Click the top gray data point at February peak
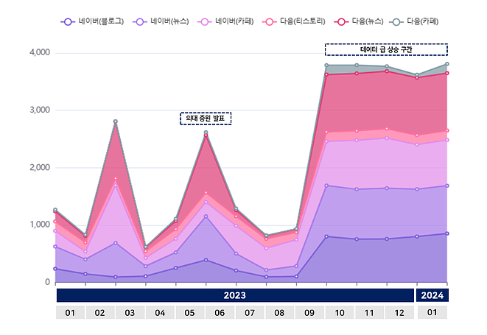487x335 pixels. pyautogui.click(x=115, y=121)
